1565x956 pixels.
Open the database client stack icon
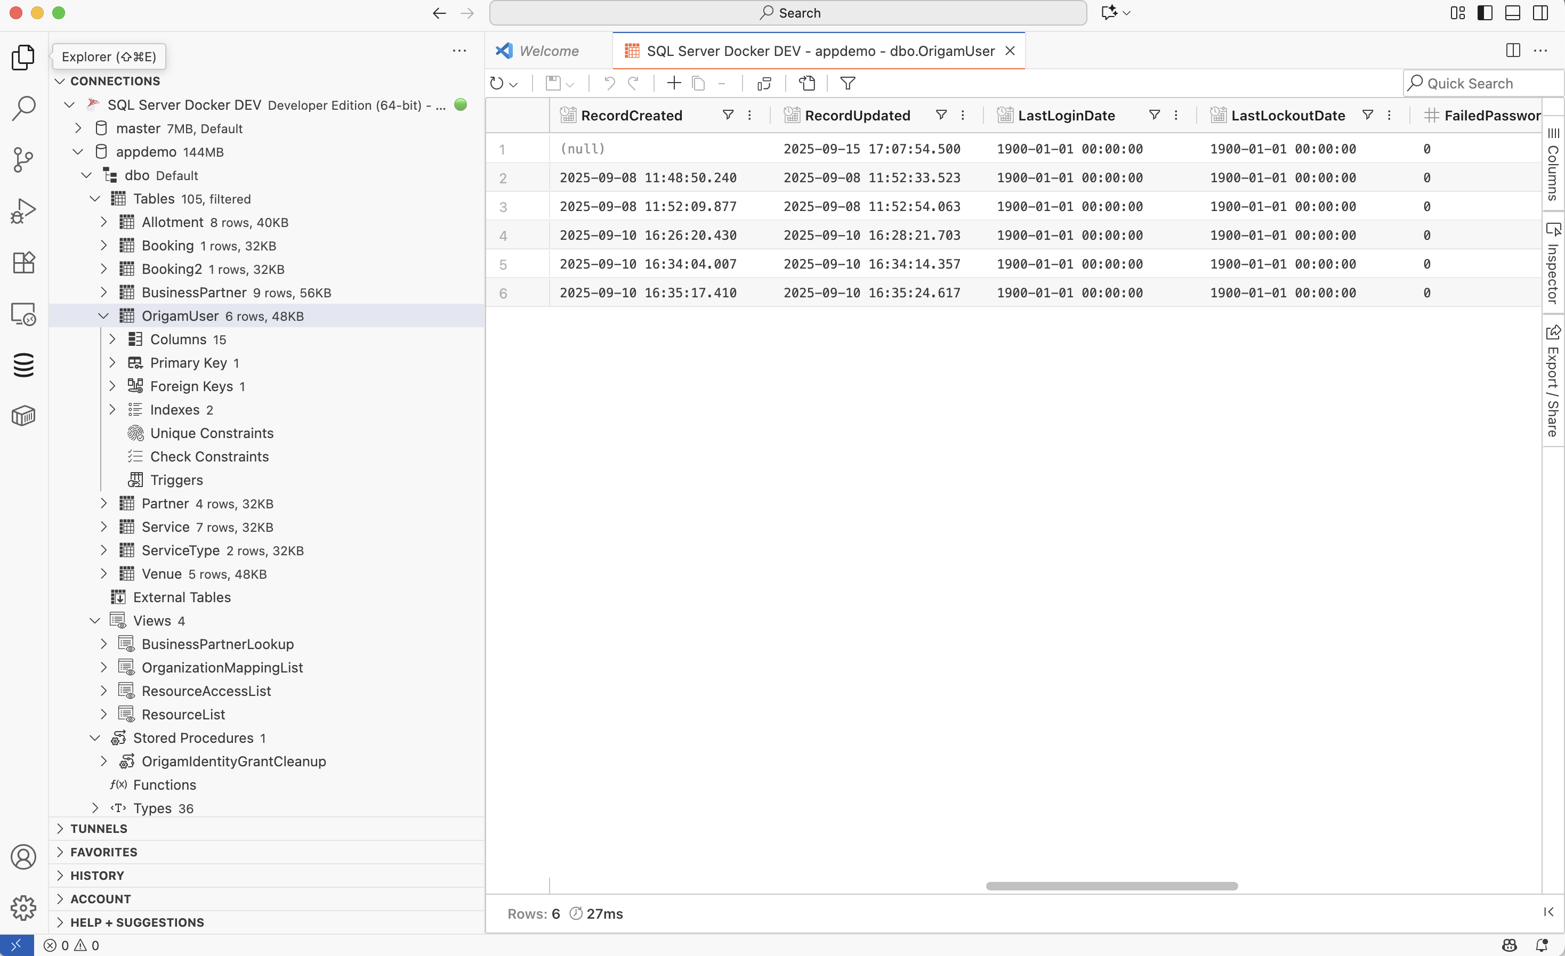pos(23,365)
